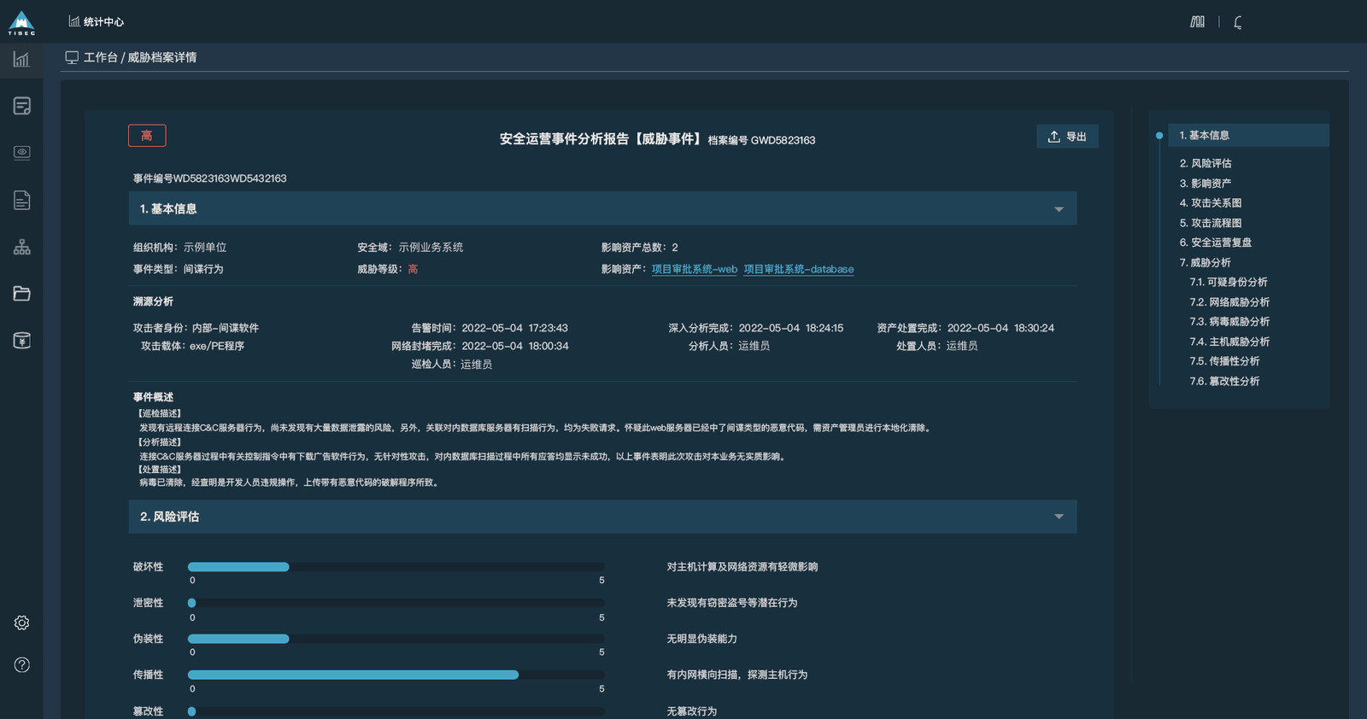Jump to 7.4. 主机威胁分析 in outline
The height and width of the screenshot is (719, 1367).
coord(1229,342)
